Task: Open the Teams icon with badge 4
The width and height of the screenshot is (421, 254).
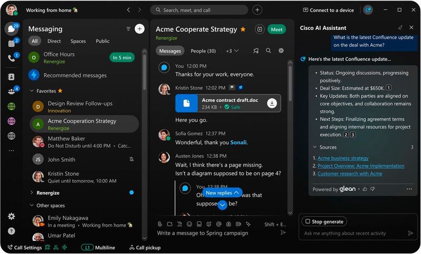Action: [x=11, y=91]
